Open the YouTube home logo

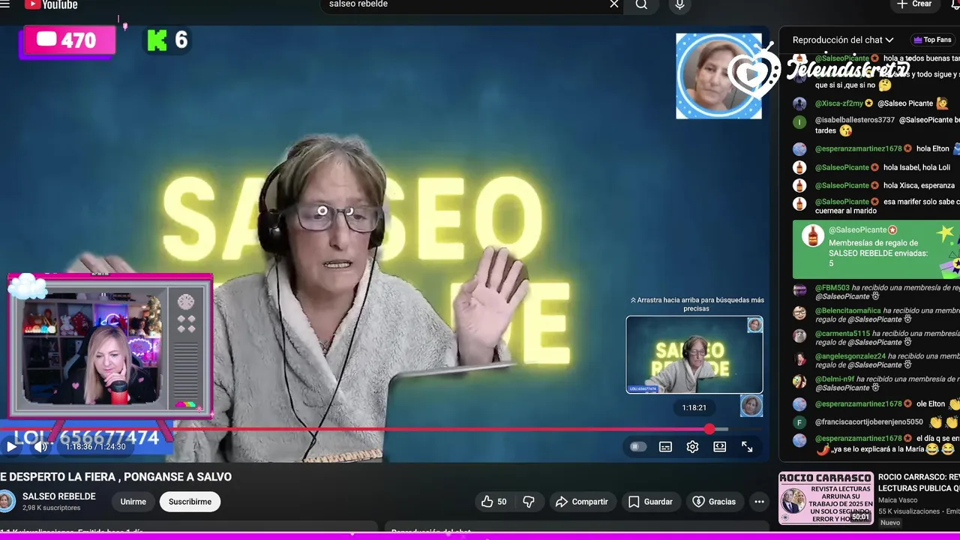tap(51, 4)
